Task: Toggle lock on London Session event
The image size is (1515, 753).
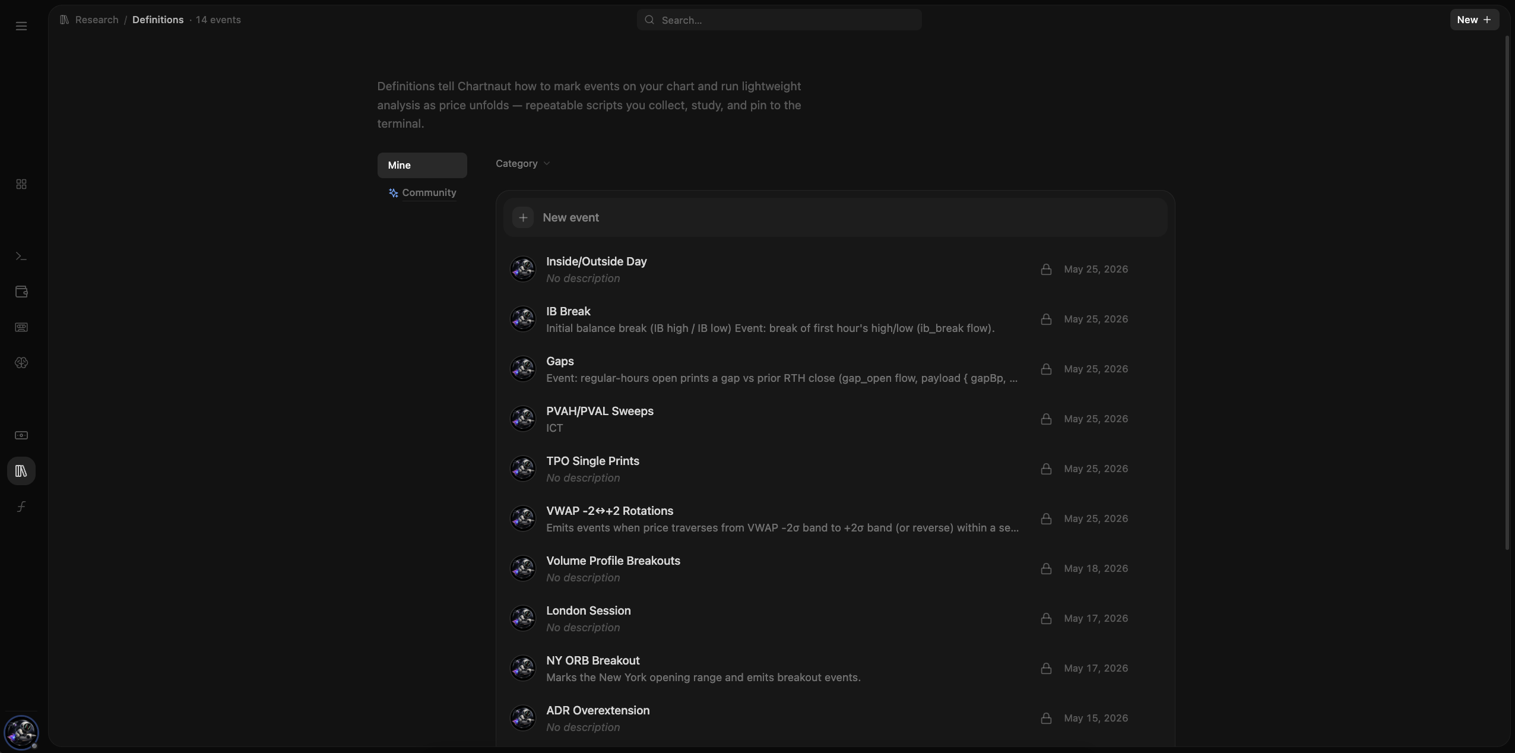Action: tap(1046, 618)
